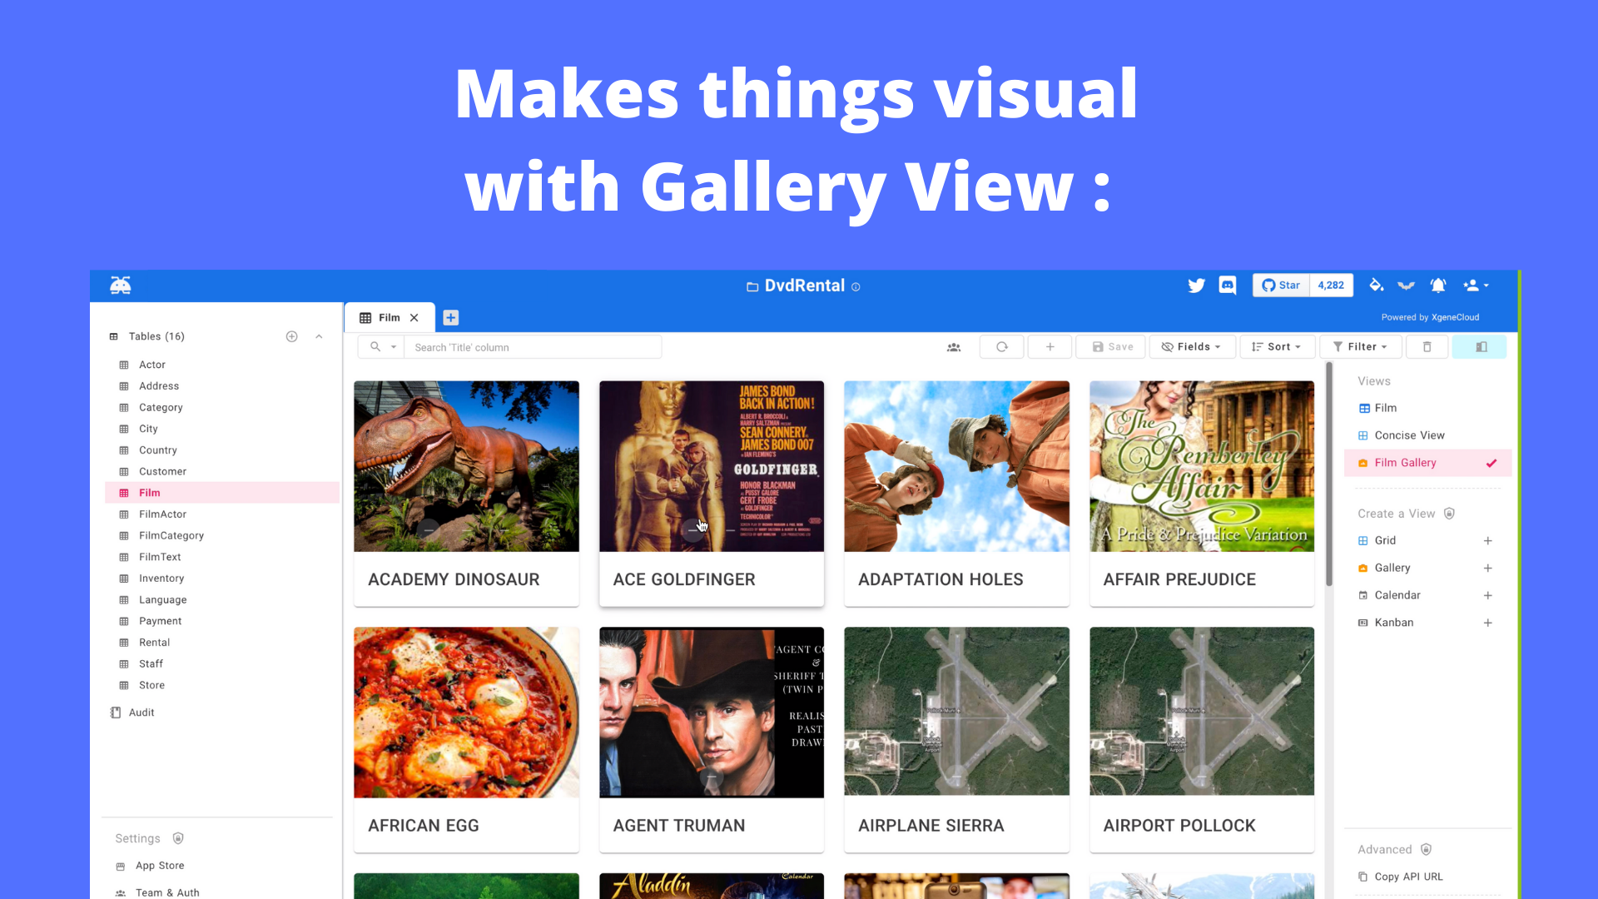Toggle the expanded sidebar panel icon
The image size is (1598, 899).
pyautogui.click(x=1480, y=346)
